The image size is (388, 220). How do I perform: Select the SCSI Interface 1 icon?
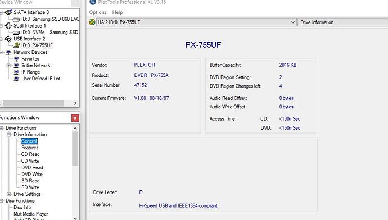[x=8, y=25]
